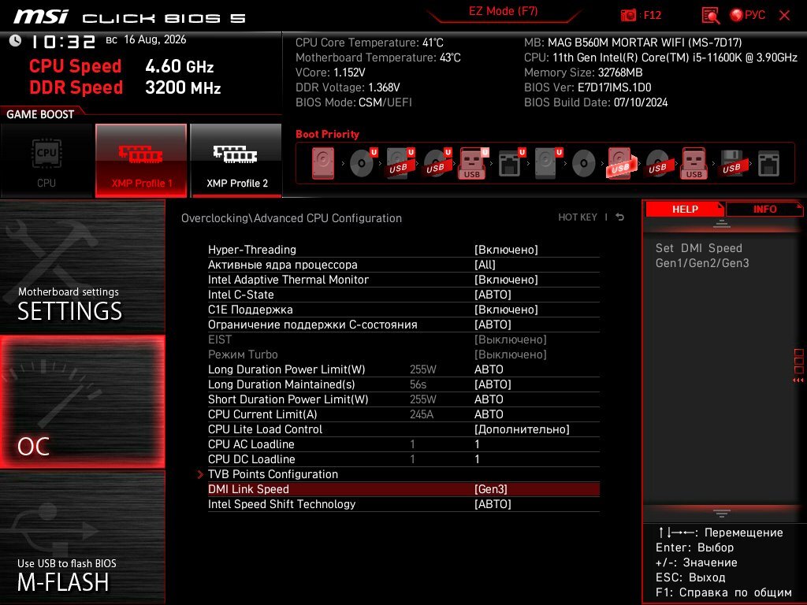Viewport: 807px width, 605px height.
Task: Select UEFI CD/DVD boot device with U badge
Action: pos(363,164)
